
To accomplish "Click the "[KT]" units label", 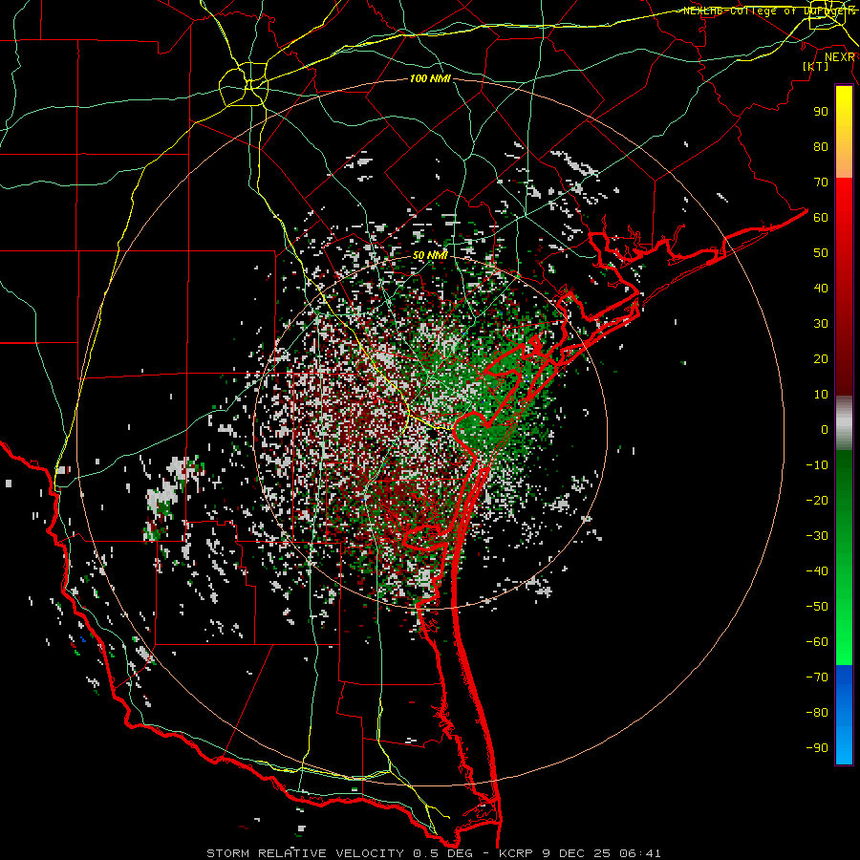I will 816,66.
